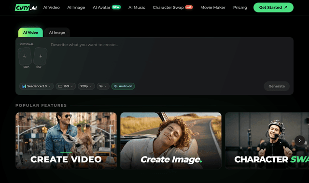Open the 16:9 aspect ratio dropdown
The height and width of the screenshot is (183, 309).
click(x=66, y=86)
